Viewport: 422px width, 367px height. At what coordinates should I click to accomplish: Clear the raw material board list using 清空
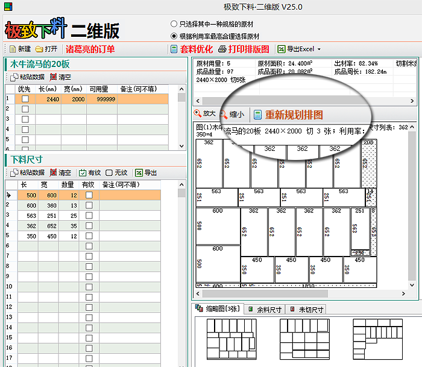60,77
